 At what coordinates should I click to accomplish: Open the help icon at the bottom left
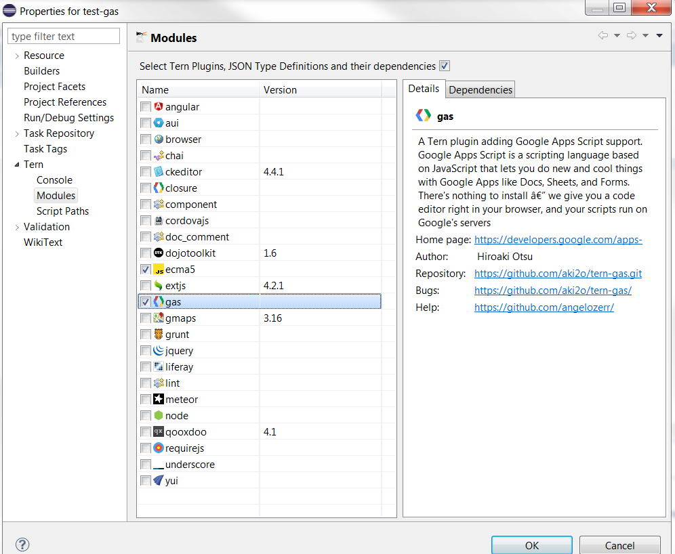coord(22,545)
